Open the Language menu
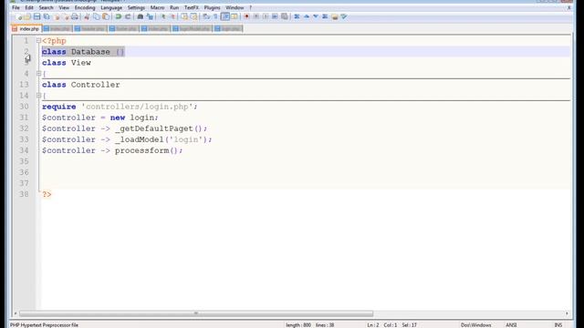The width and height of the screenshot is (584, 328). pyautogui.click(x=111, y=7)
